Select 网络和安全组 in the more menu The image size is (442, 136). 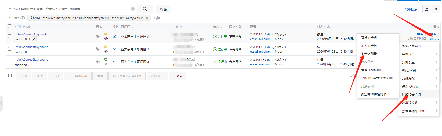(411, 95)
